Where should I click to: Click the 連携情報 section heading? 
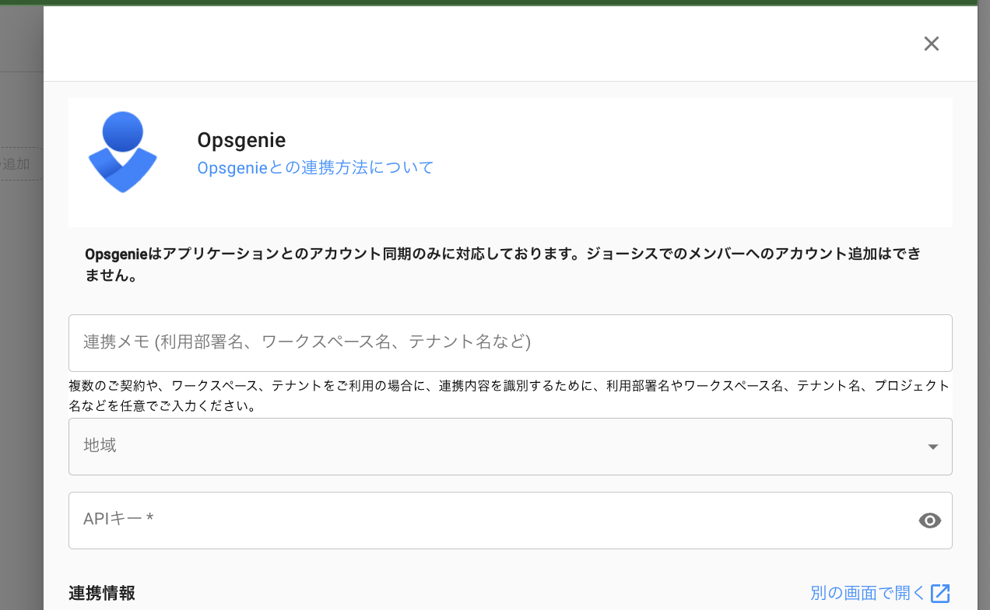click(102, 593)
